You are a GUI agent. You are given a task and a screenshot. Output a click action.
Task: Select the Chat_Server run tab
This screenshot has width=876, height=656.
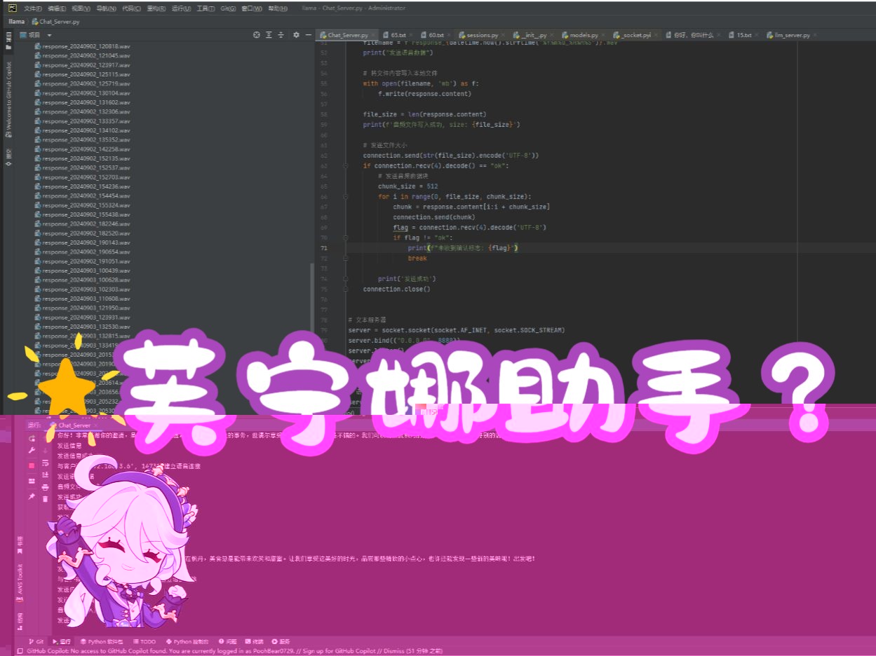[x=75, y=425]
